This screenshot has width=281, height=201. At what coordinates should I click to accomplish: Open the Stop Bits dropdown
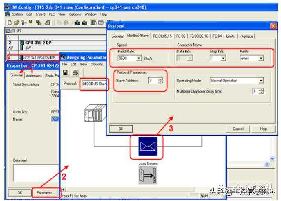tap(223, 59)
